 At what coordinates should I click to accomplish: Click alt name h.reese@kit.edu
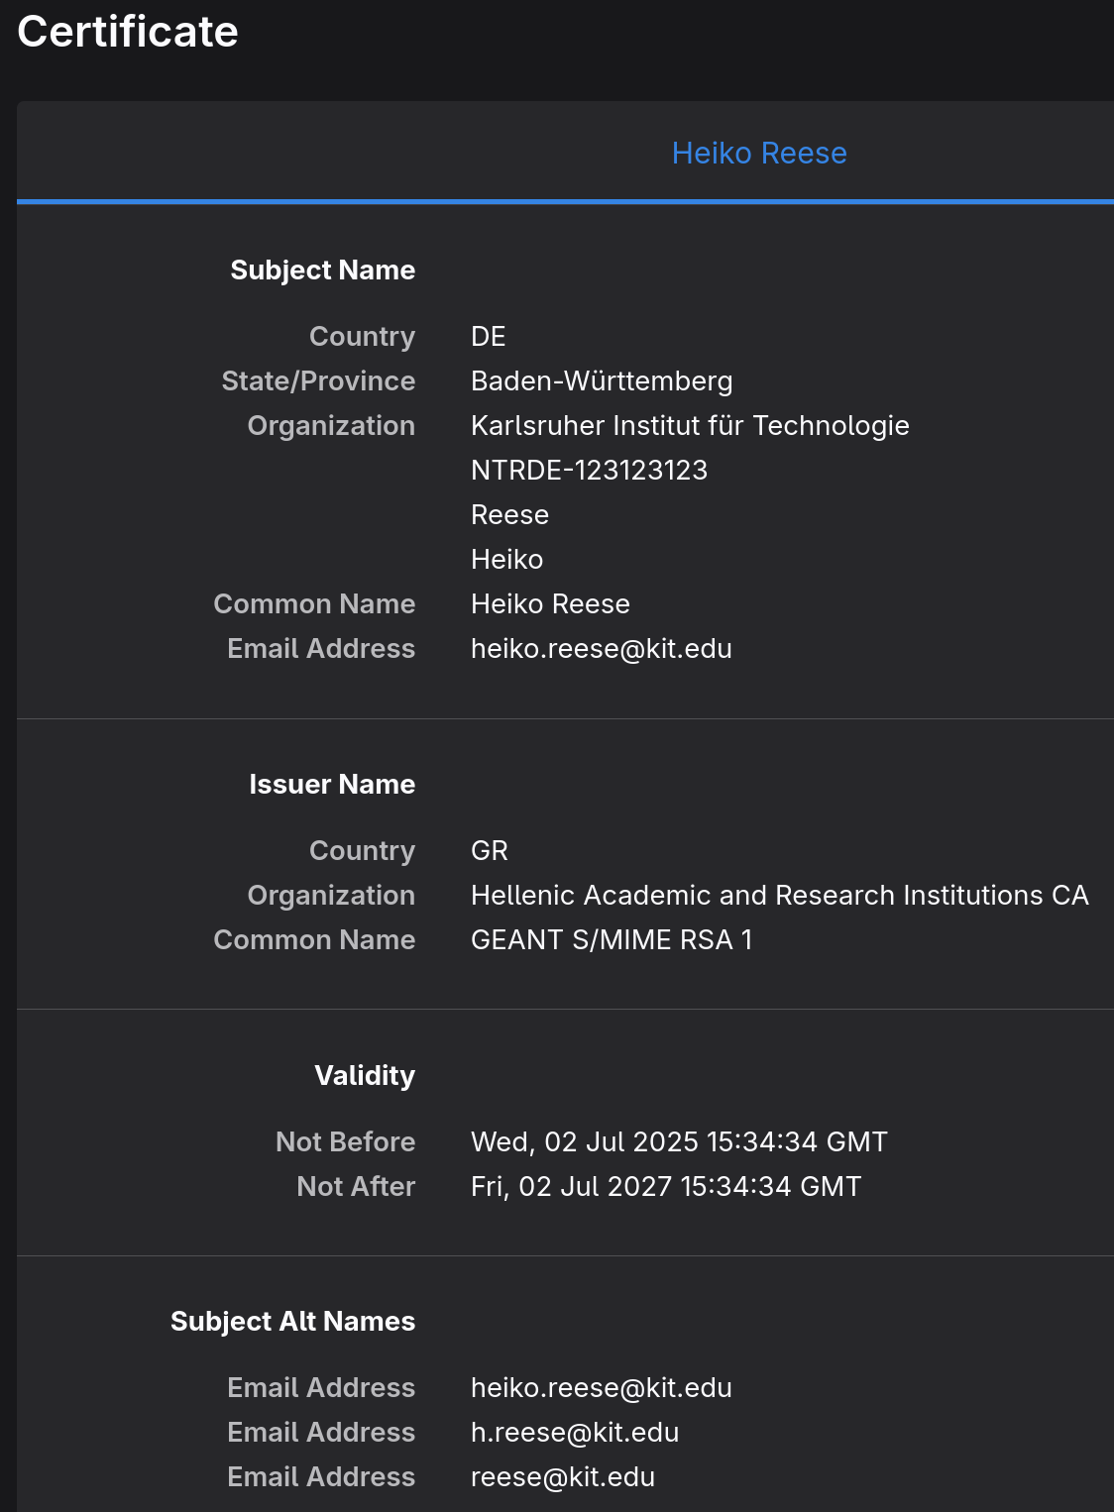pos(575,1432)
